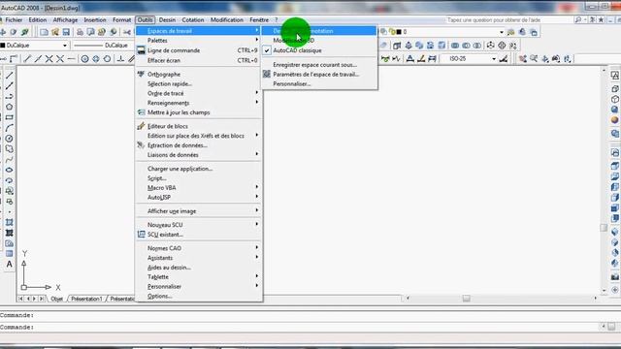Click the black layer 0 color swatch
Viewport: 621px width, 349px height.
pyautogui.click(x=399, y=32)
